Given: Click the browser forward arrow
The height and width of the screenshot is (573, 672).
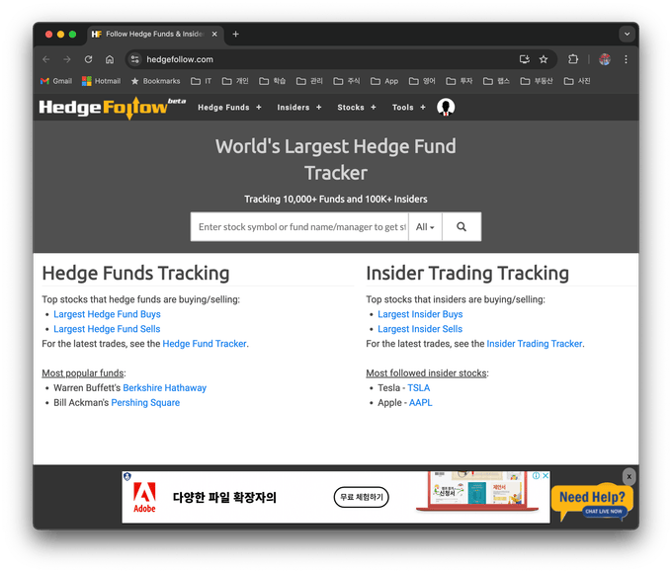Looking at the screenshot, I should (67, 59).
